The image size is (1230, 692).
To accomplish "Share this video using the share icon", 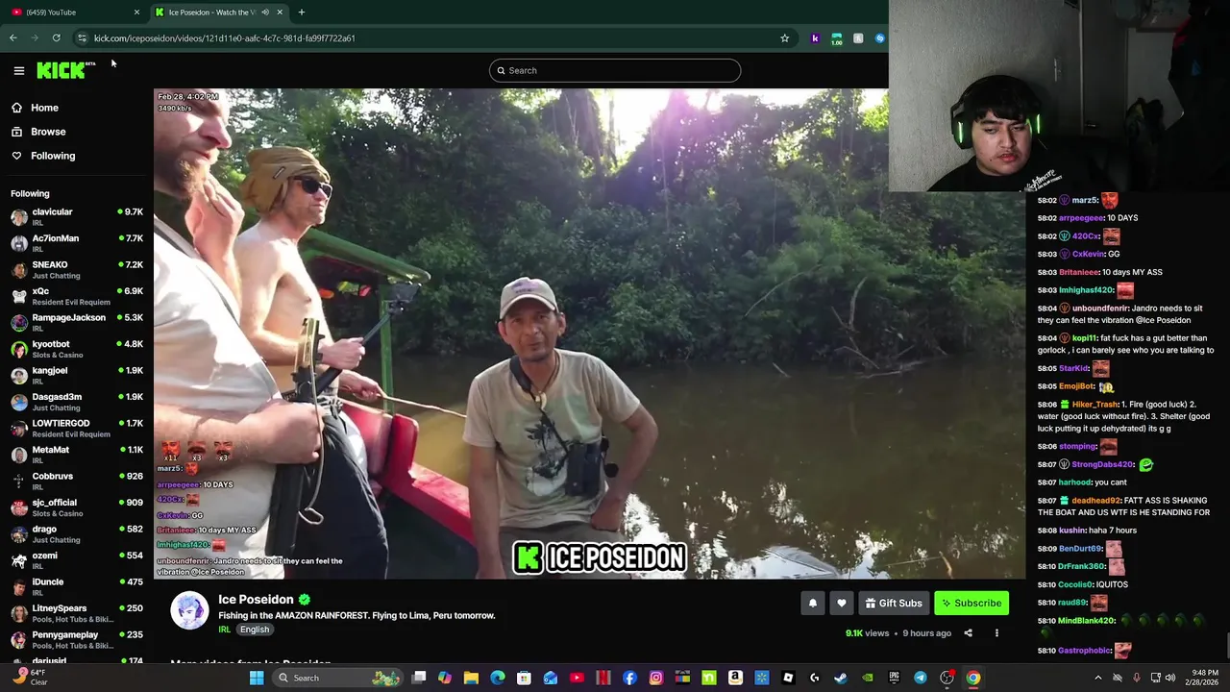I will (x=968, y=633).
